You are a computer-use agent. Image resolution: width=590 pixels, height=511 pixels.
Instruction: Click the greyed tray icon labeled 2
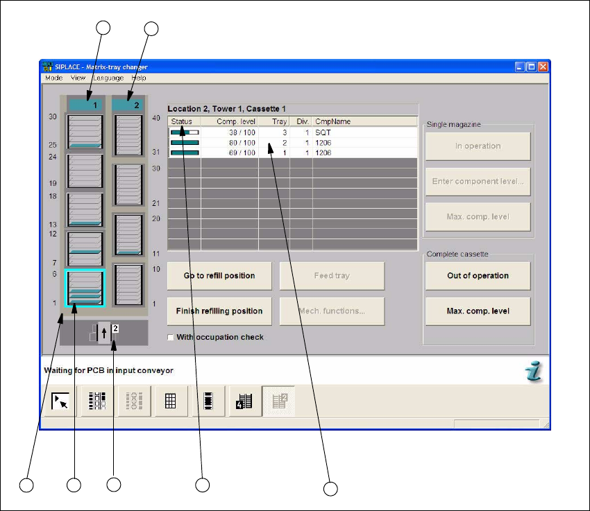(282, 402)
